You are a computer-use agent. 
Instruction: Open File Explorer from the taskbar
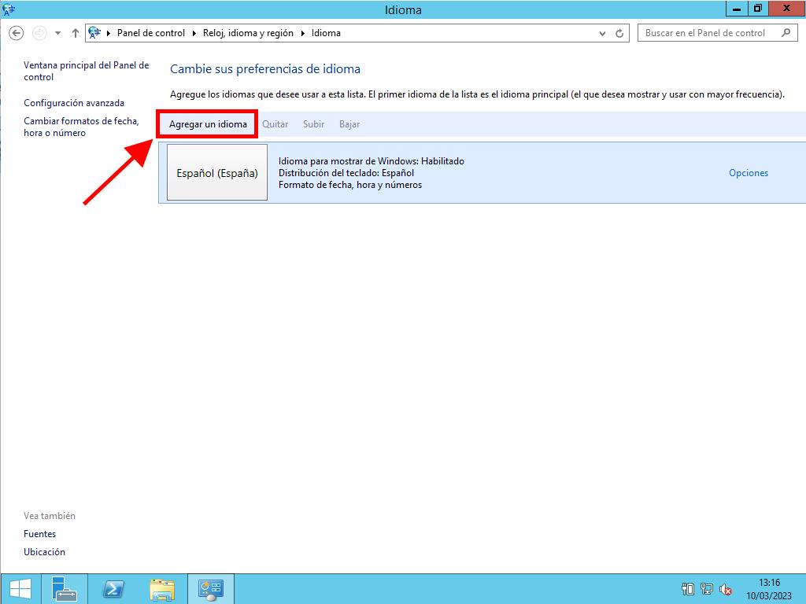coord(162,588)
